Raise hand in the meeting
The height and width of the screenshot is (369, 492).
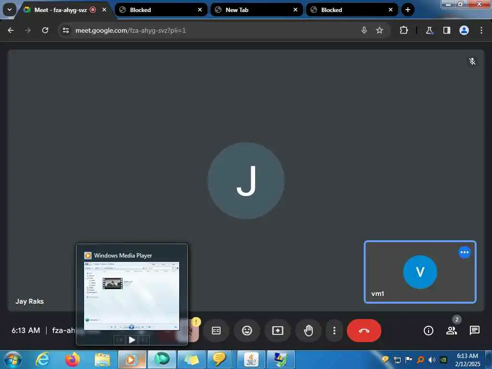[308, 331]
